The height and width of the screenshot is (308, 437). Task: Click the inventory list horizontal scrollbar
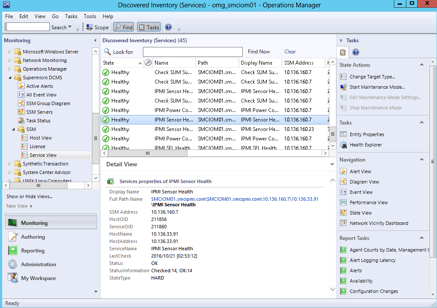pos(147,153)
